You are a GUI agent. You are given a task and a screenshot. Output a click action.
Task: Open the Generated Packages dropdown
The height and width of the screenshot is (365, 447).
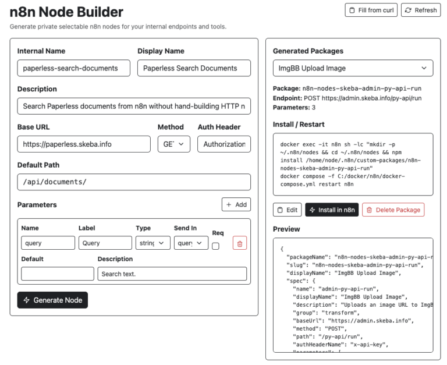pyautogui.click(x=353, y=68)
